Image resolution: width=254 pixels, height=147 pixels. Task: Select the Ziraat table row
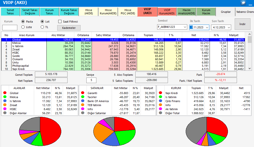(123, 49)
